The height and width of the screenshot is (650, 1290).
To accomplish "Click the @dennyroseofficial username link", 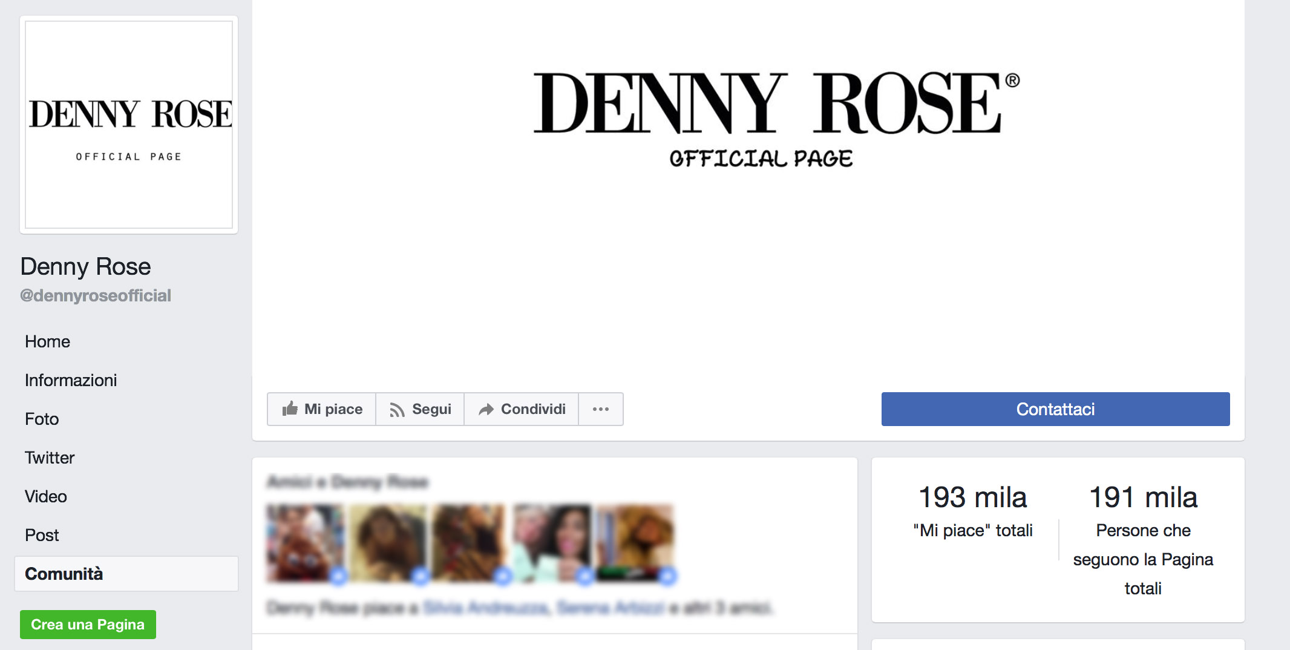I will point(96,295).
